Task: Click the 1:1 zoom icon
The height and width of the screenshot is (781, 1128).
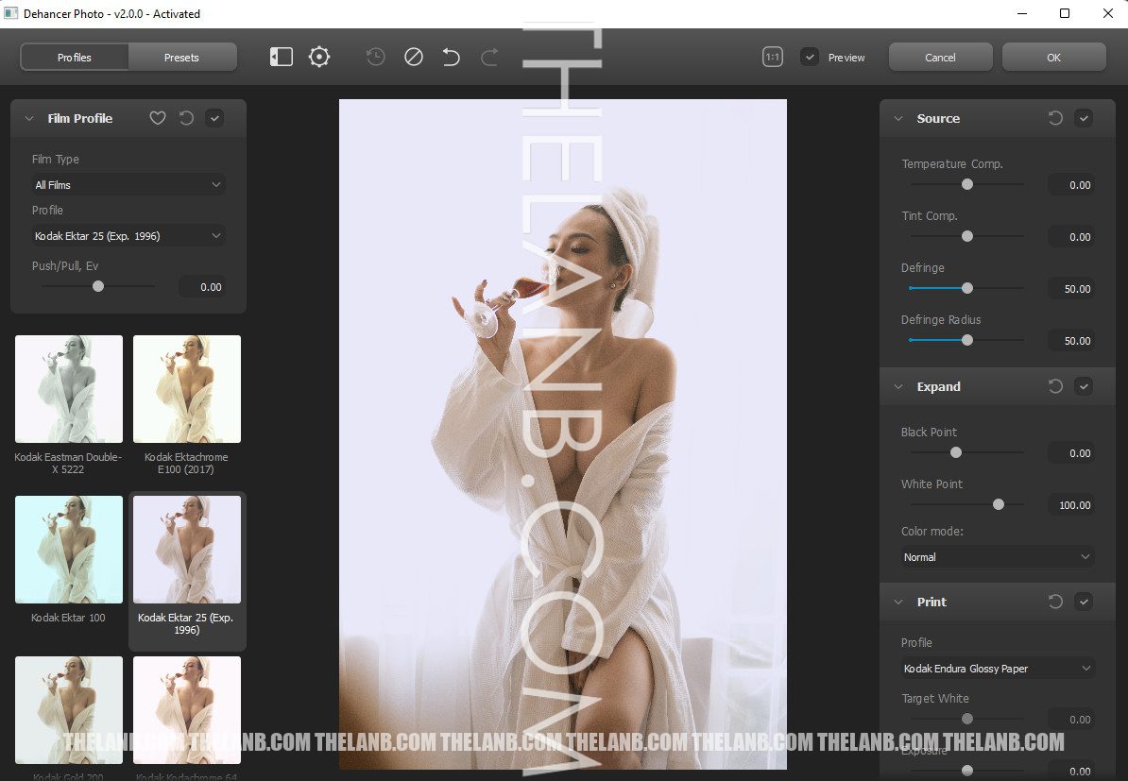Action: click(773, 58)
